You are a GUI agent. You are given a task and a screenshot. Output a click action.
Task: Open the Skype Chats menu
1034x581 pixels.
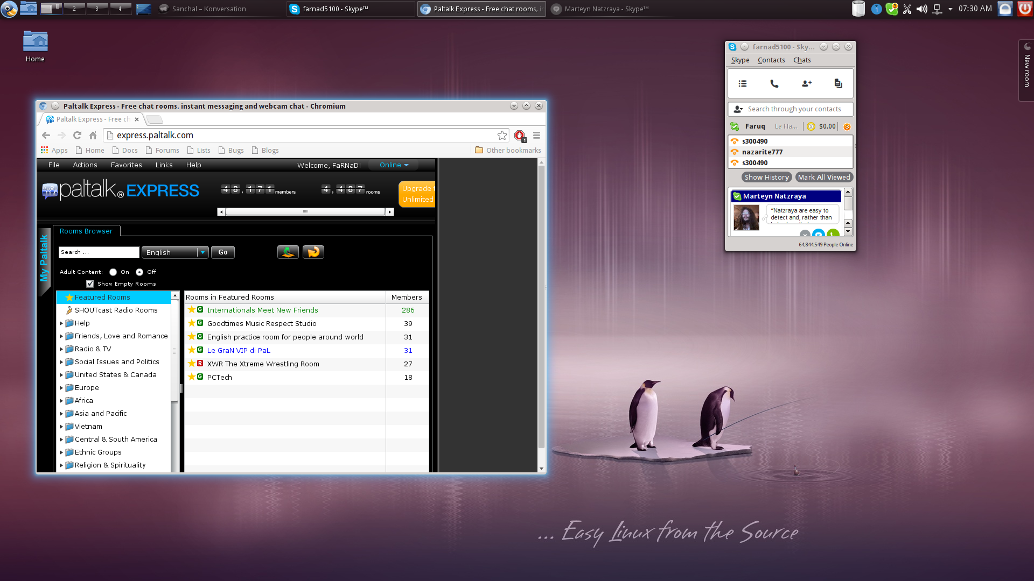[802, 60]
